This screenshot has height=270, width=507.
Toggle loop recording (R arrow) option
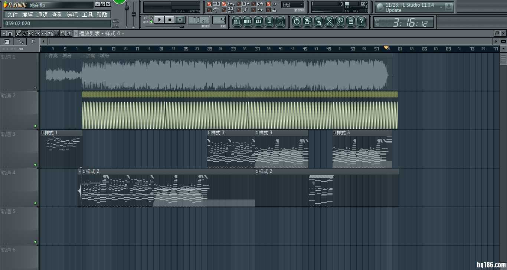pos(254,4)
